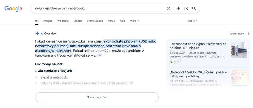Open Google Lens image search icon
The width and height of the screenshot is (253, 108).
[x=186, y=9]
